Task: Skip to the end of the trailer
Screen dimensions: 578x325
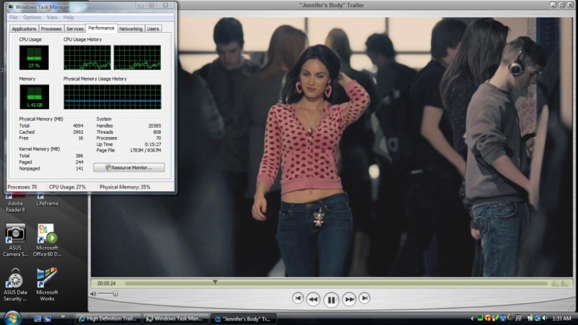Action: click(x=364, y=298)
